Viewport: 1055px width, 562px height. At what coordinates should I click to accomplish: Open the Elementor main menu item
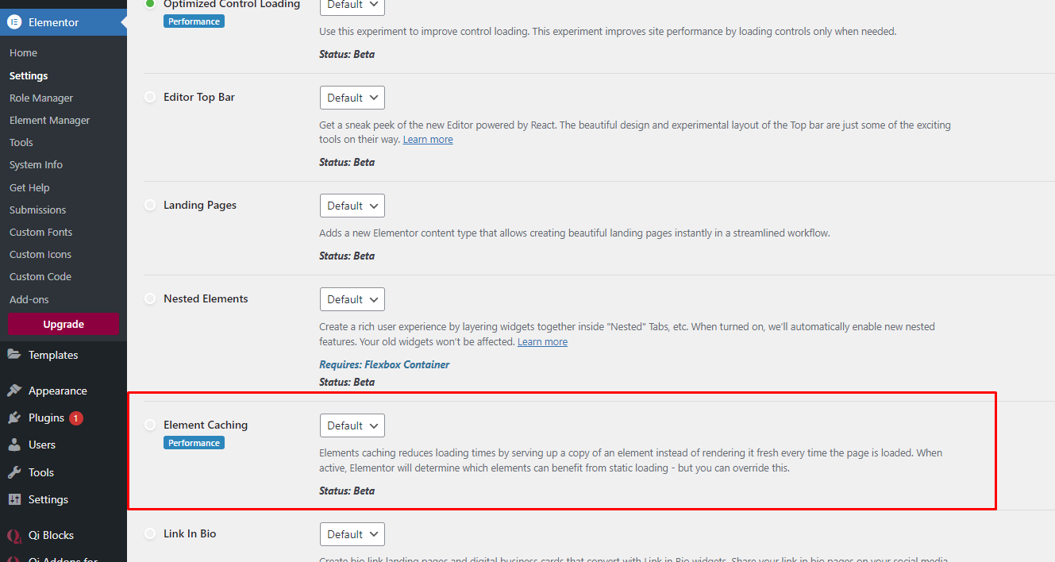click(x=64, y=22)
